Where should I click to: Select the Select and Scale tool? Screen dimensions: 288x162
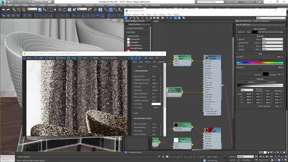pyautogui.click(x=69, y=9)
